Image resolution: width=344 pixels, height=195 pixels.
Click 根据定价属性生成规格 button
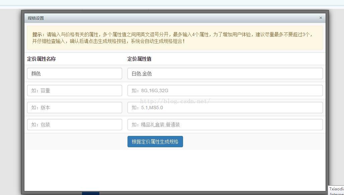point(155,142)
